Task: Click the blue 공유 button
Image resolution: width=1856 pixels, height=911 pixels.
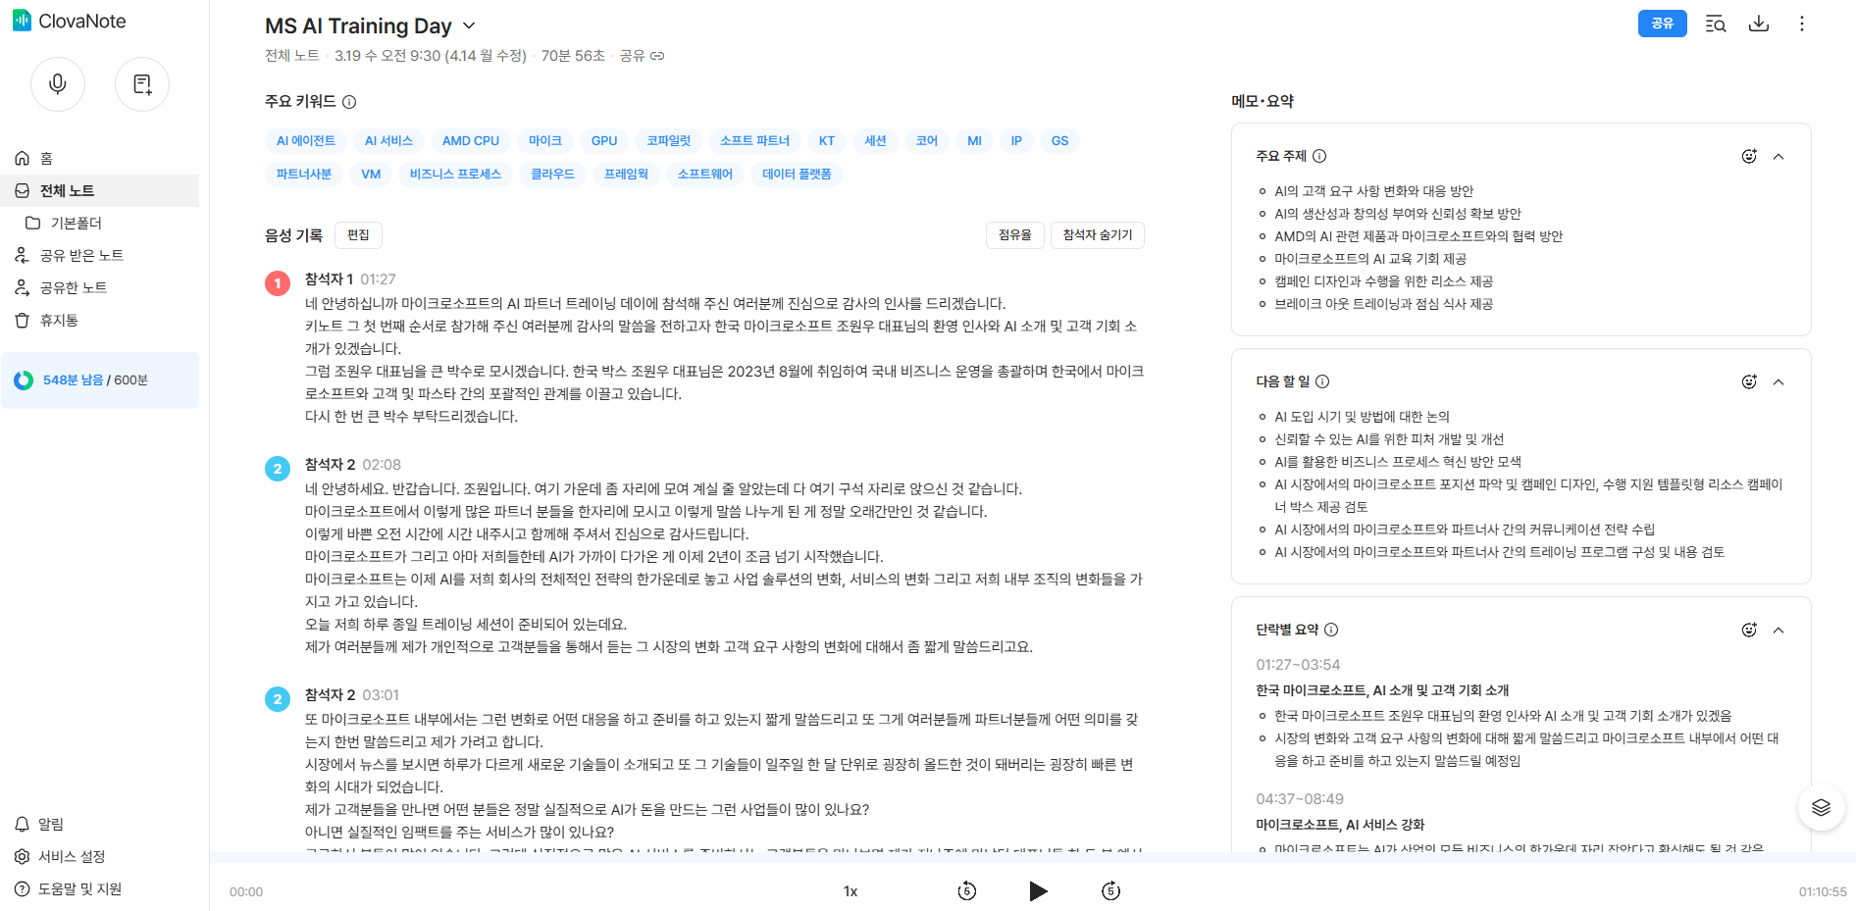Action: click(x=1662, y=24)
